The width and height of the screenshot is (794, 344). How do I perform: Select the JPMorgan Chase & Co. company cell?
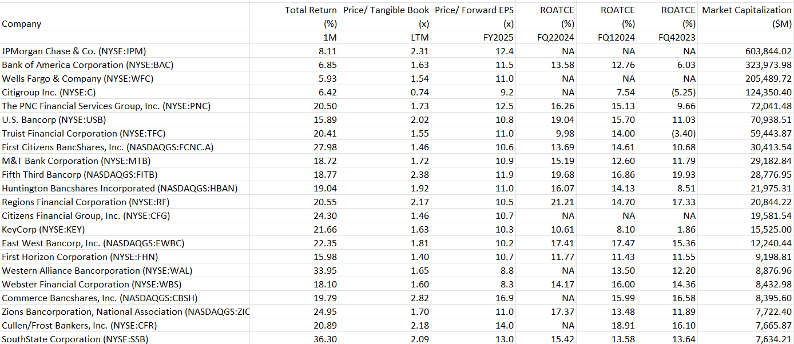pos(125,51)
